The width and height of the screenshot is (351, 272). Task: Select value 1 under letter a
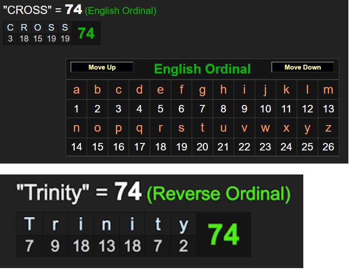coord(77,109)
